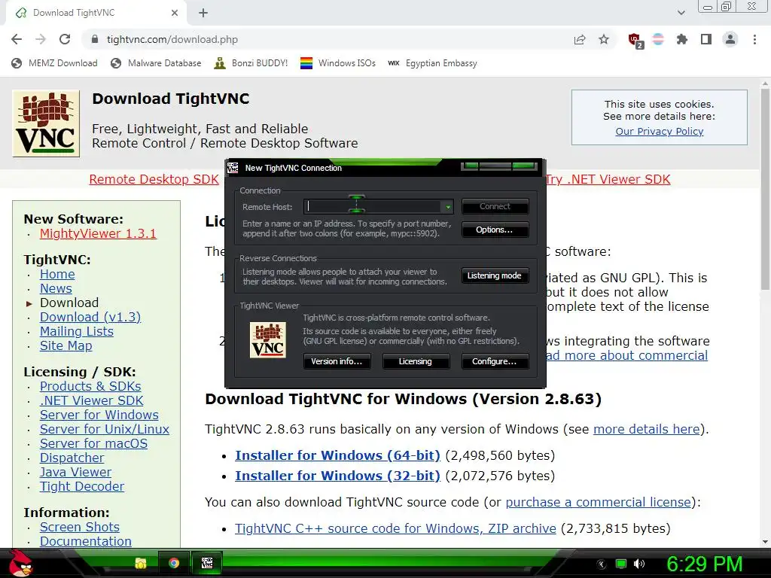
Task: Open Products & SDKs link
Action: pyautogui.click(x=90, y=386)
